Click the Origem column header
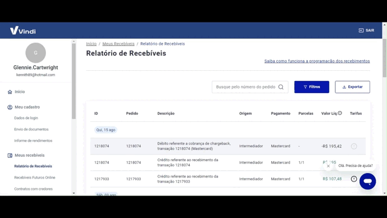The width and height of the screenshot is (387, 218). pos(245,113)
